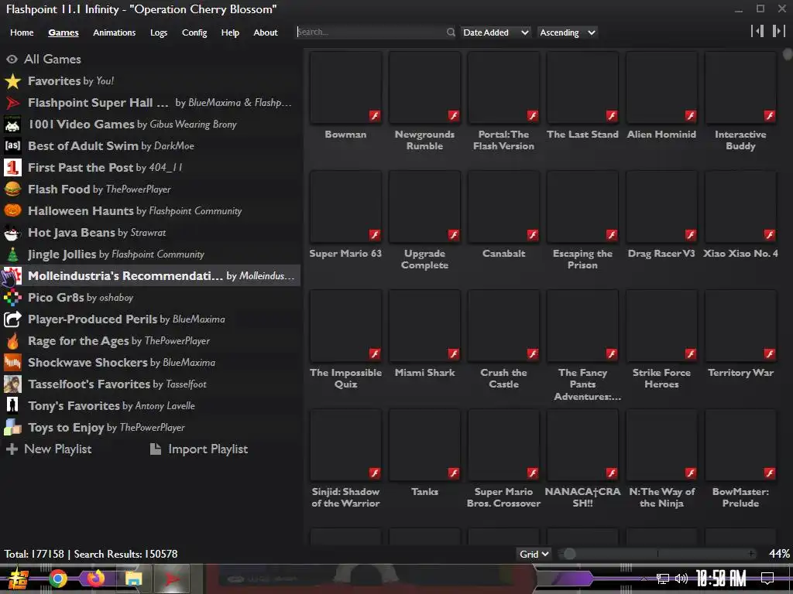Select Molleindustria's Recommendations playlist
The image size is (793, 594).
pyautogui.click(x=150, y=276)
